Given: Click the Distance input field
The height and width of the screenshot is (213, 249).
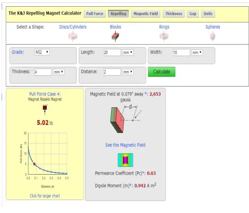Looking at the screenshot, I should [x=112, y=72].
